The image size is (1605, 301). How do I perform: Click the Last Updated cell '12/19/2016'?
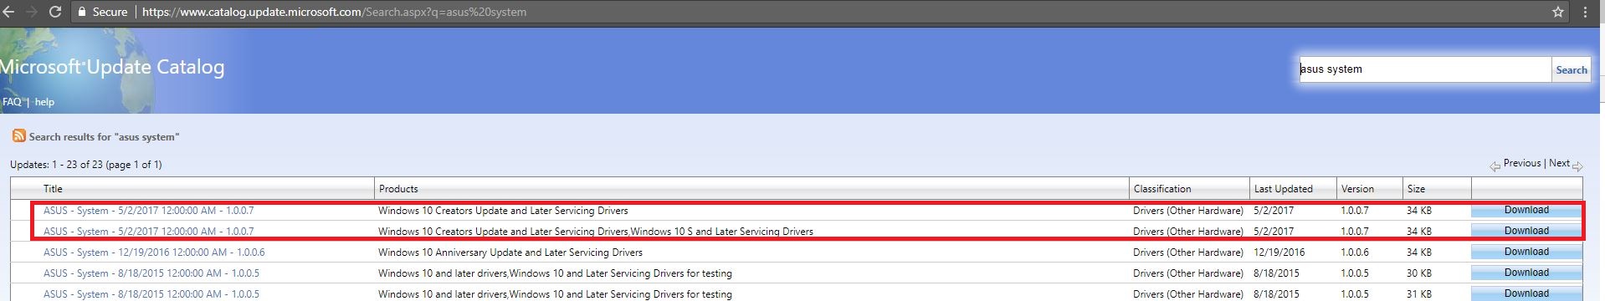1279,253
